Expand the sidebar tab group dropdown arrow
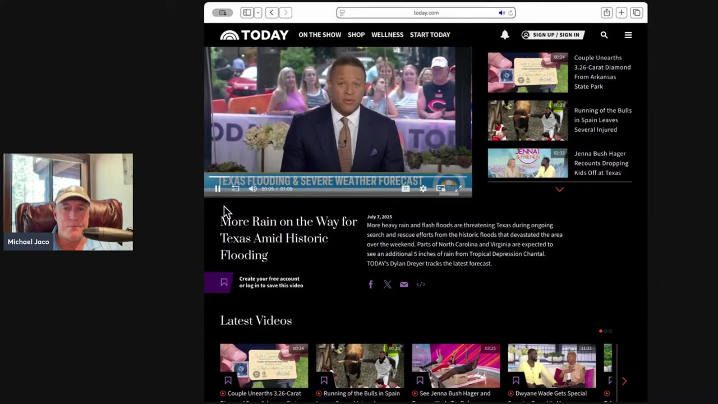The width and height of the screenshot is (718, 404). click(258, 12)
